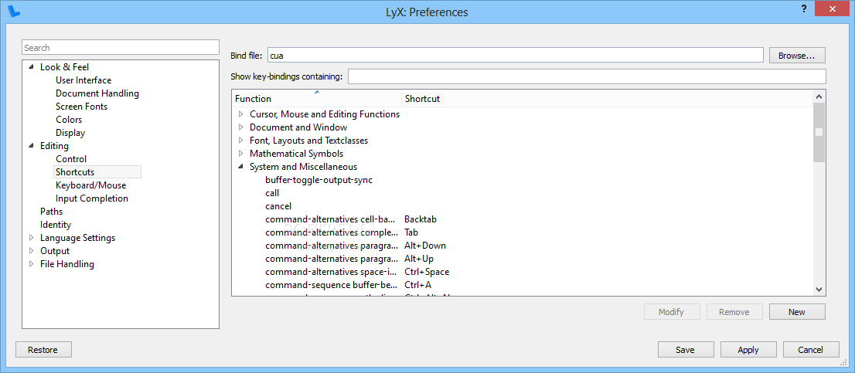
Task: Click the Bind file input field
Action: 516,55
